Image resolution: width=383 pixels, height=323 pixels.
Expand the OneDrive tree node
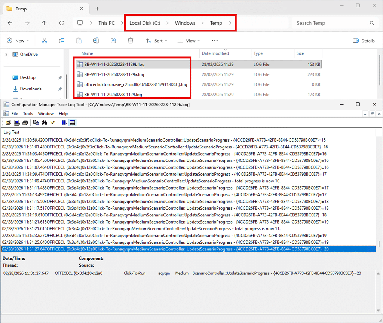tap(6, 55)
